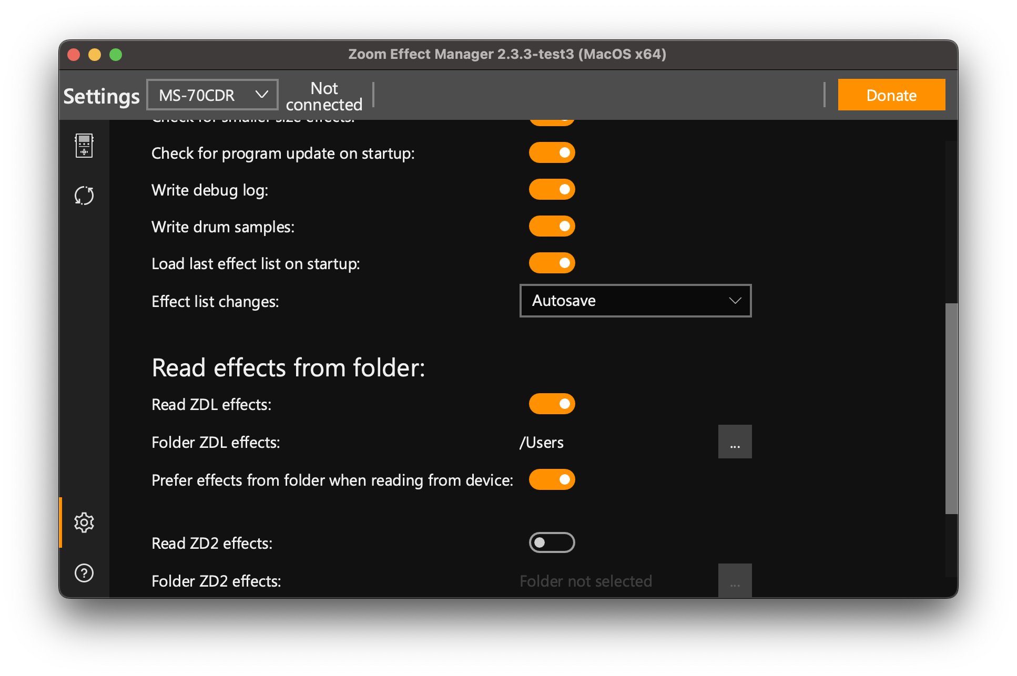Browse for Folder ZDL effects location
Screen dimensions: 1017x676
tap(735, 442)
